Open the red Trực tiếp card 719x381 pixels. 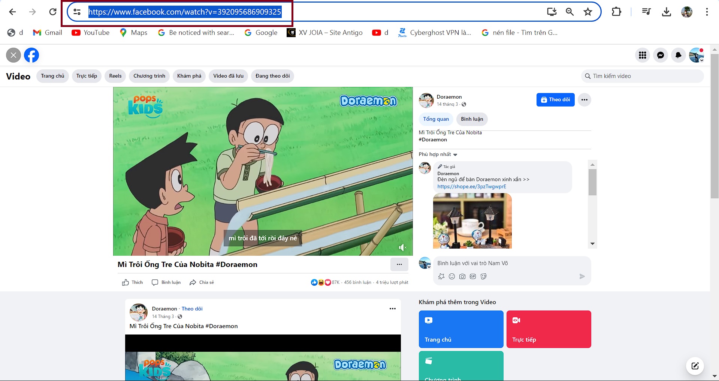click(549, 329)
